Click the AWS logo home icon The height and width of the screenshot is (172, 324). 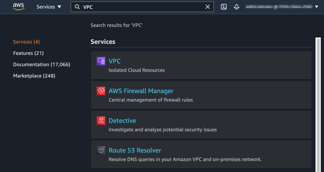click(x=18, y=7)
